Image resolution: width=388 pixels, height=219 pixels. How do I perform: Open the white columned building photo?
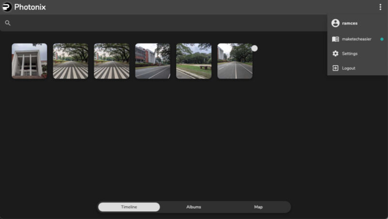tap(30, 61)
